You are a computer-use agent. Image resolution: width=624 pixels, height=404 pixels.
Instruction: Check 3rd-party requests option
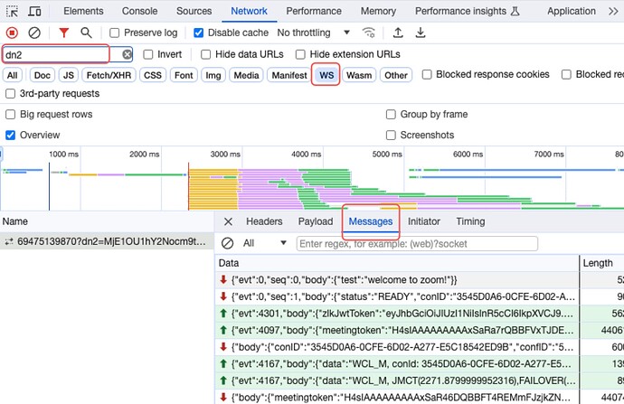point(10,93)
